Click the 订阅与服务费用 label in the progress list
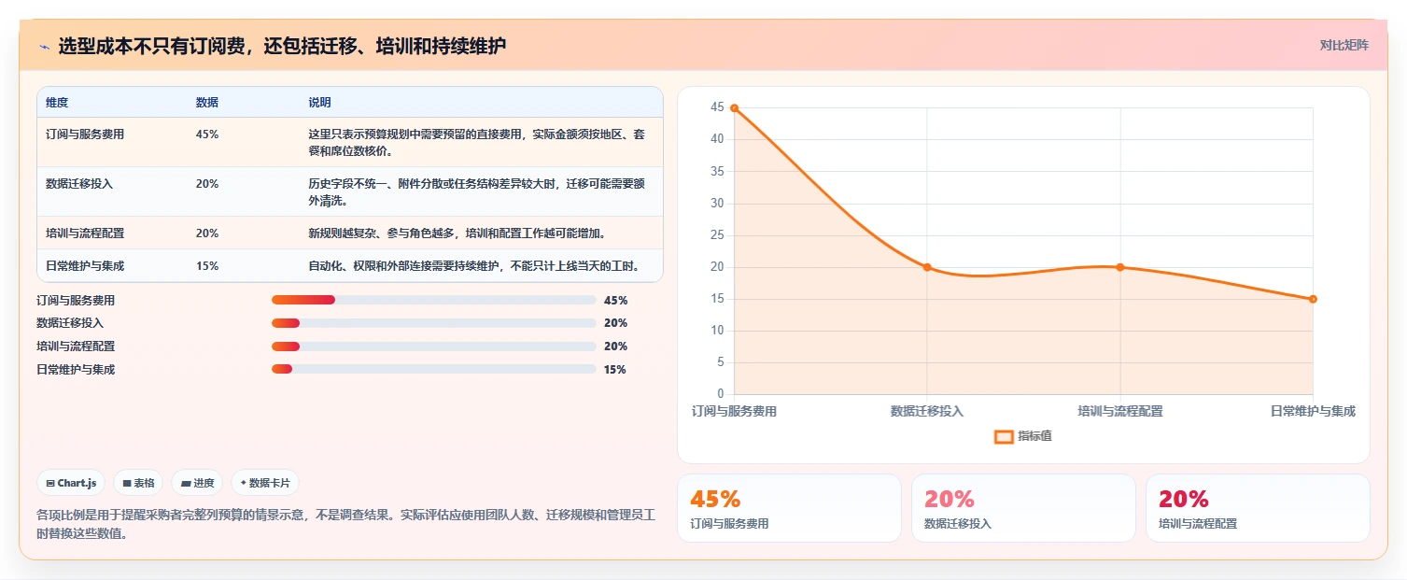 click(76, 300)
